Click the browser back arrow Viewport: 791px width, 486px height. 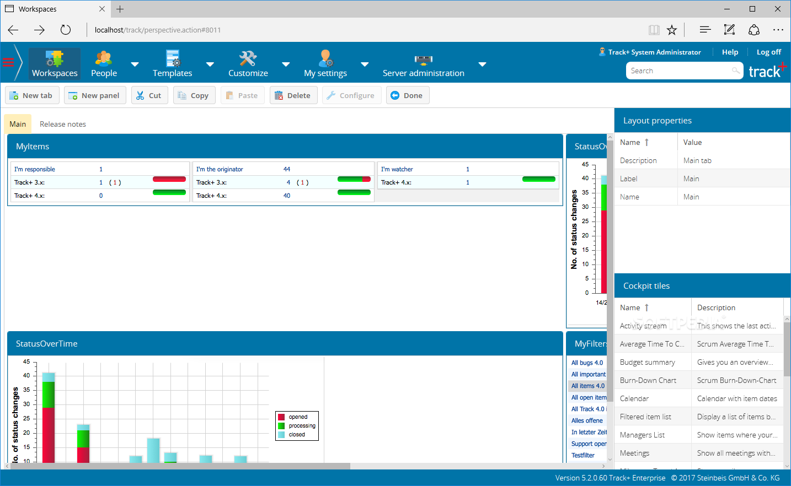[x=13, y=30]
